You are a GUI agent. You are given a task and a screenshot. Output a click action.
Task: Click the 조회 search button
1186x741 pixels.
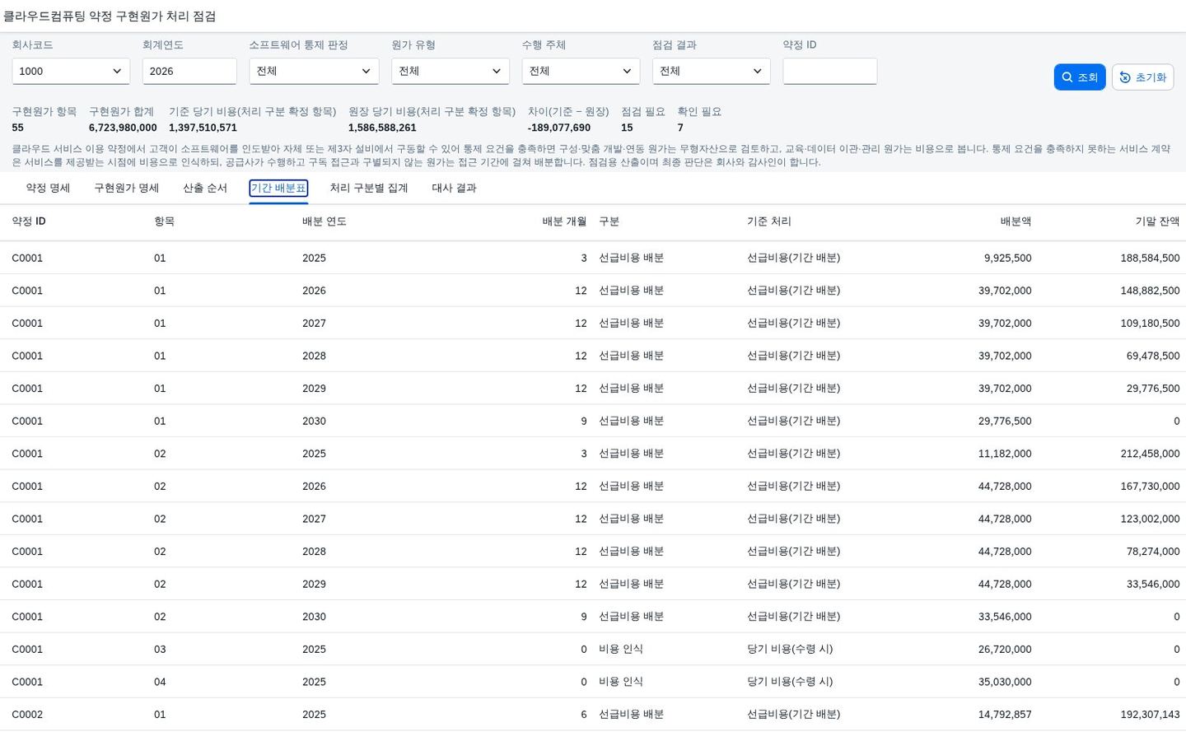click(x=1079, y=77)
